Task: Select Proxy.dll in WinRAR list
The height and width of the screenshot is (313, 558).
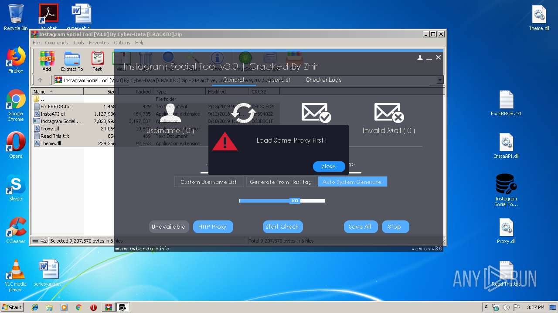Action: click(50, 129)
